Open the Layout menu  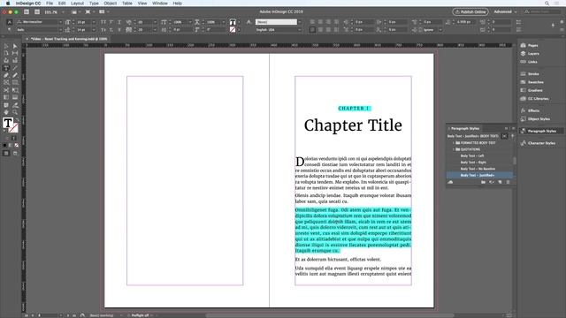click(77, 4)
